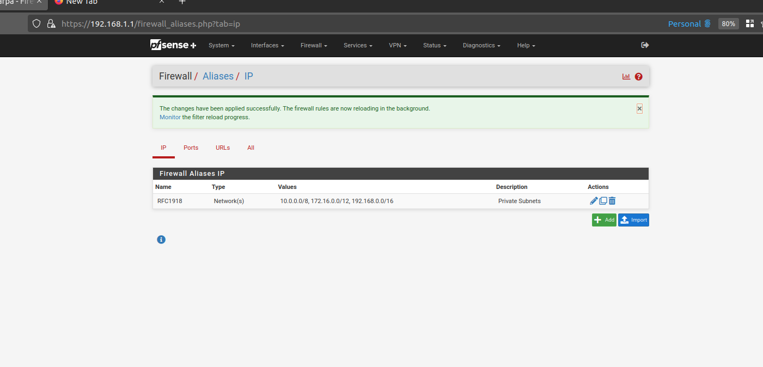This screenshot has width=763, height=367.
Task: Expand the VPN menu
Action: coord(398,45)
